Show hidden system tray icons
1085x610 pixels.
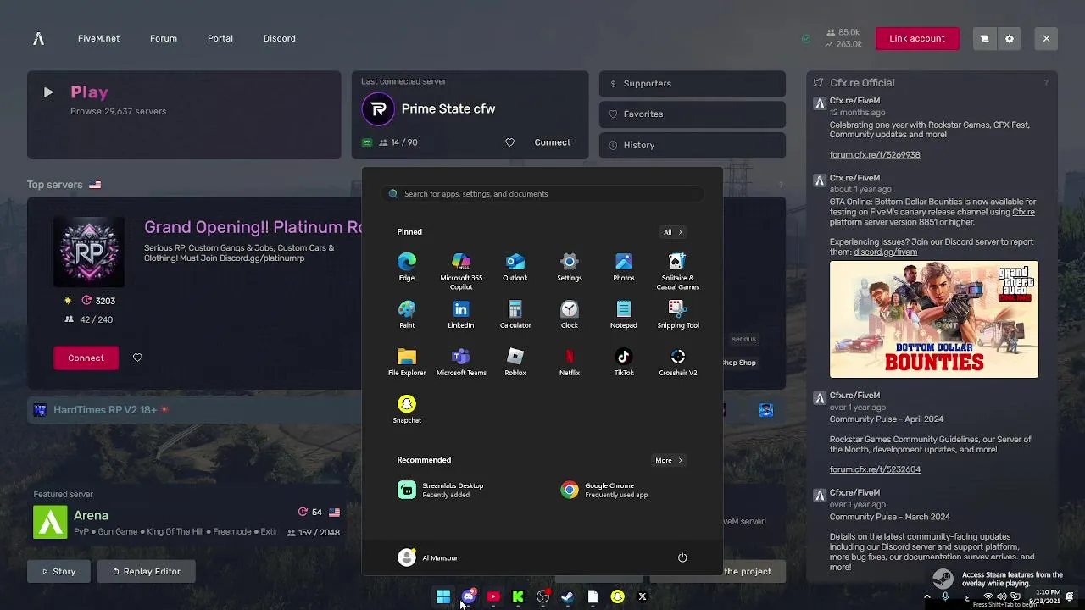click(x=927, y=597)
